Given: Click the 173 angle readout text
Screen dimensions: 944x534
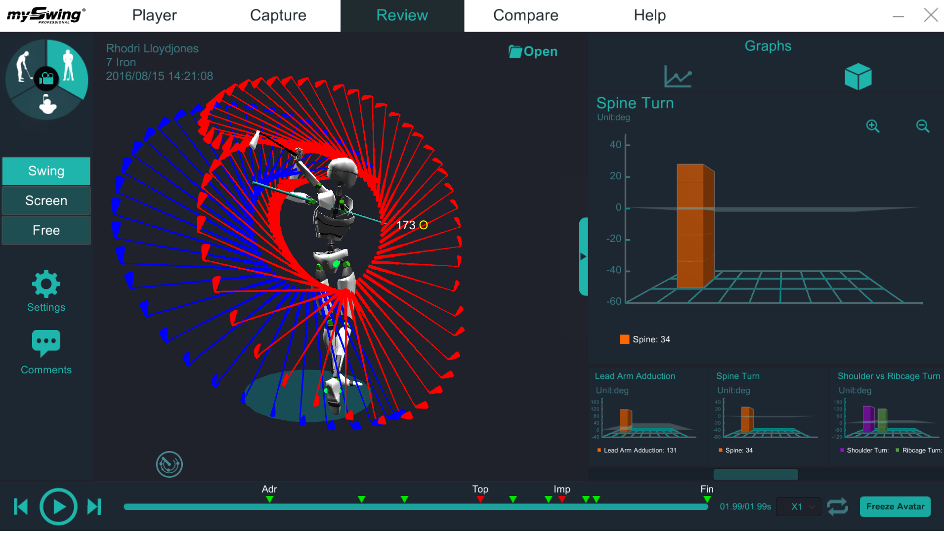Looking at the screenshot, I should tap(406, 225).
